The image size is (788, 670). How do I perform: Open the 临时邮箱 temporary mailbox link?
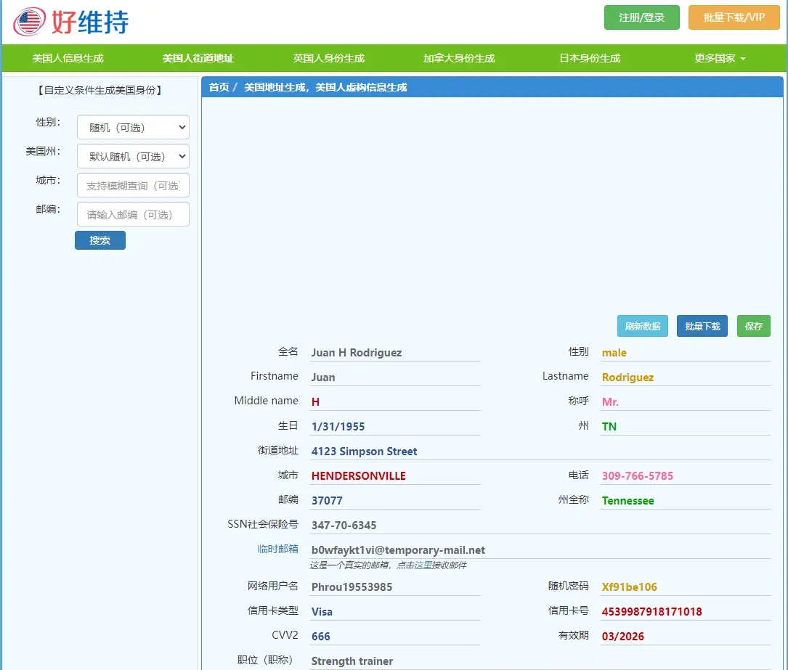(x=277, y=549)
